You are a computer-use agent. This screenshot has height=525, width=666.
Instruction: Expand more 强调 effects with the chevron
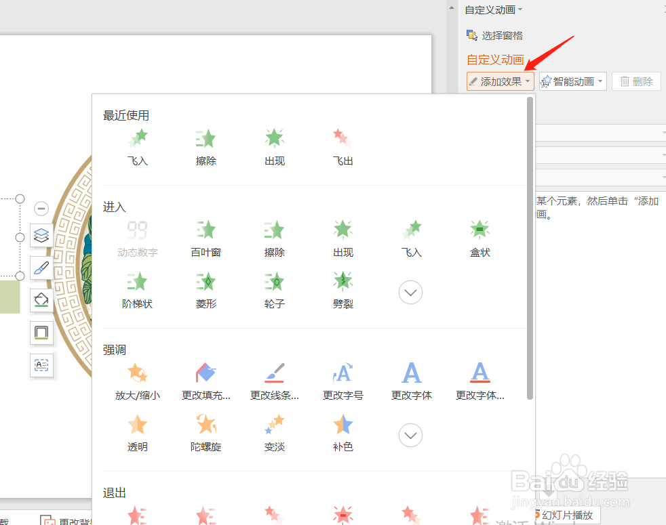pos(410,435)
